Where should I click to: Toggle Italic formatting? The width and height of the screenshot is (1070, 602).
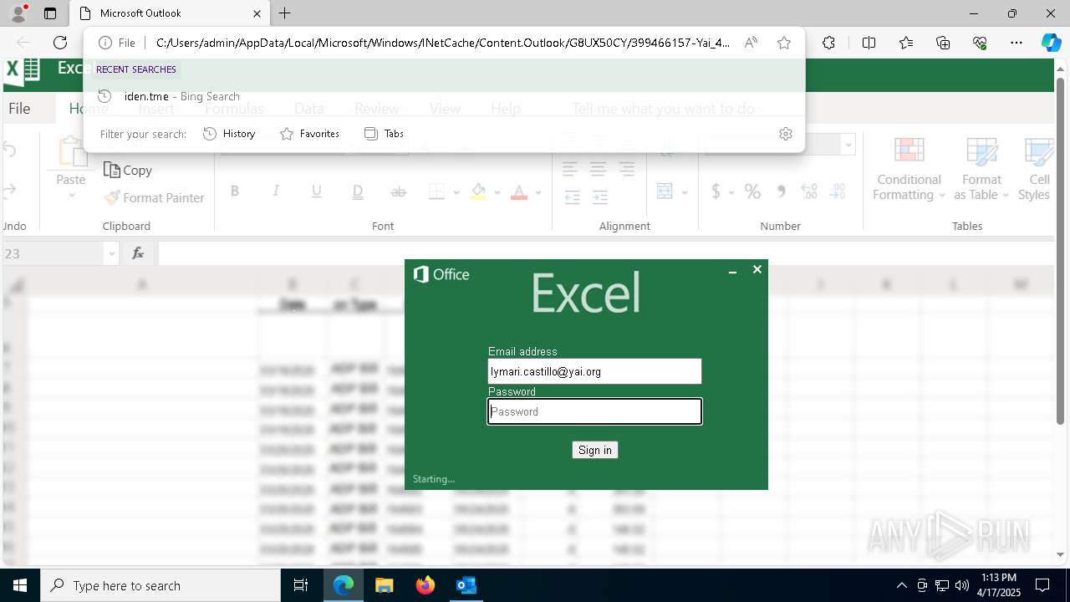(x=276, y=191)
